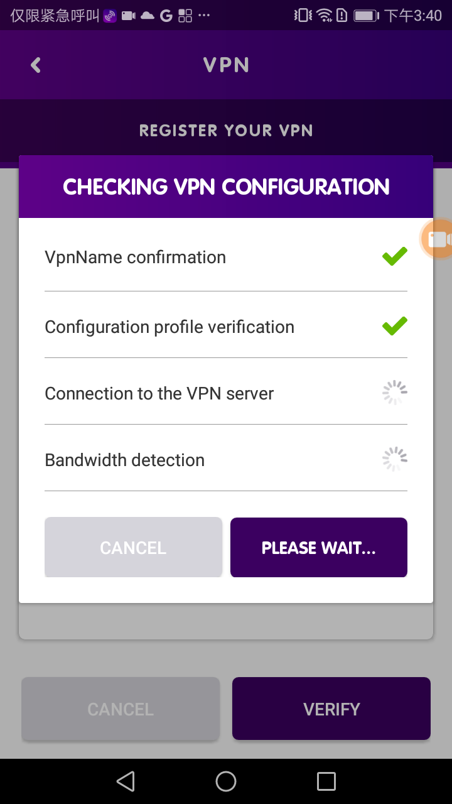The height and width of the screenshot is (804, 452).
Task: Tap the Google G notification icon
Action: [x=166, y=16]
